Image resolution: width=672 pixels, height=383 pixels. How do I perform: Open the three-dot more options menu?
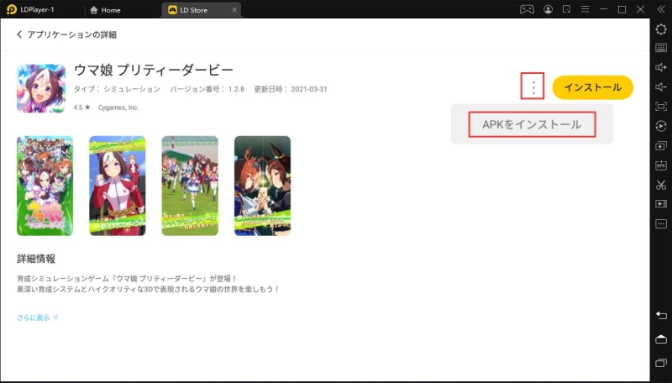(533, 87)
